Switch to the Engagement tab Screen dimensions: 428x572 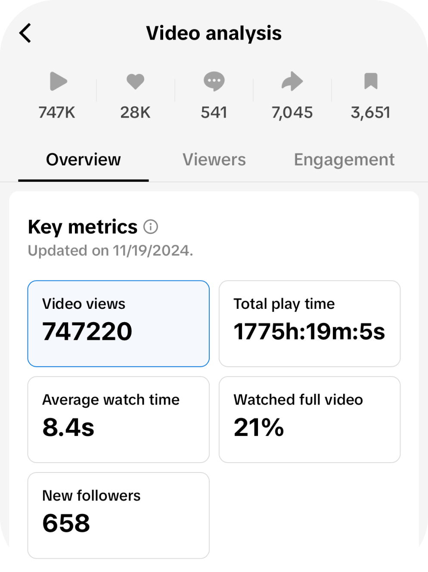coord(344,160)
